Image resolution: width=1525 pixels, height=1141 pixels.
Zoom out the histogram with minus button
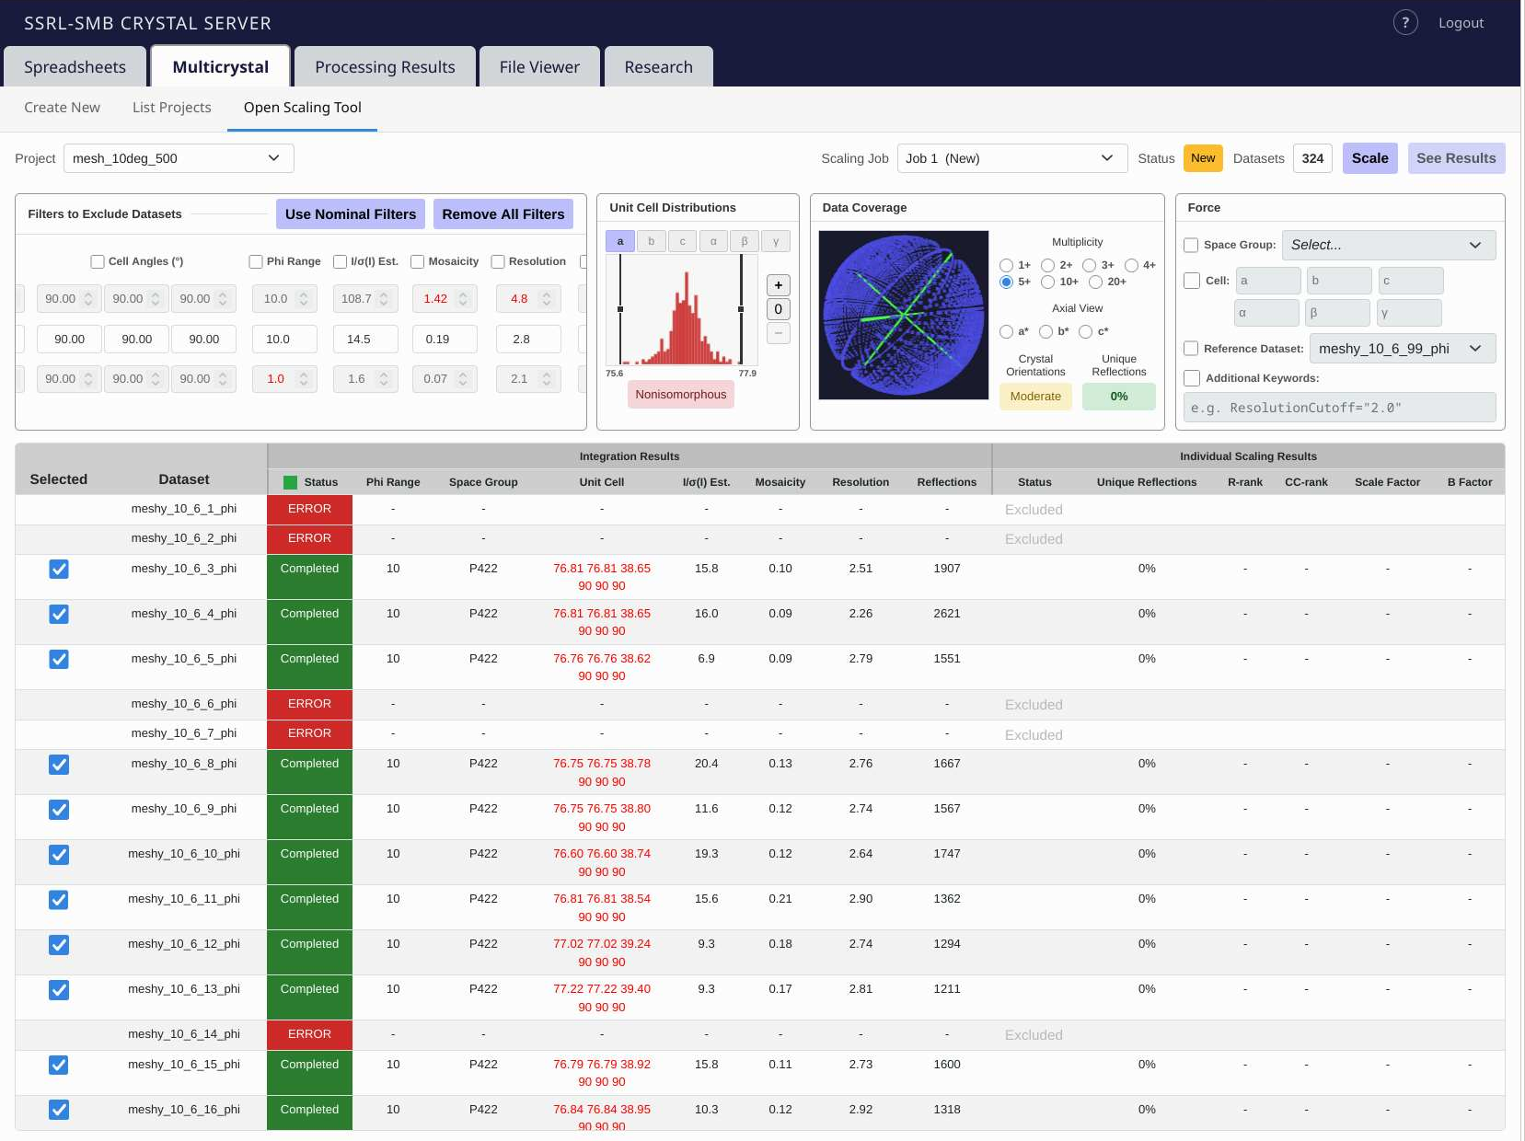click(778, 333)
